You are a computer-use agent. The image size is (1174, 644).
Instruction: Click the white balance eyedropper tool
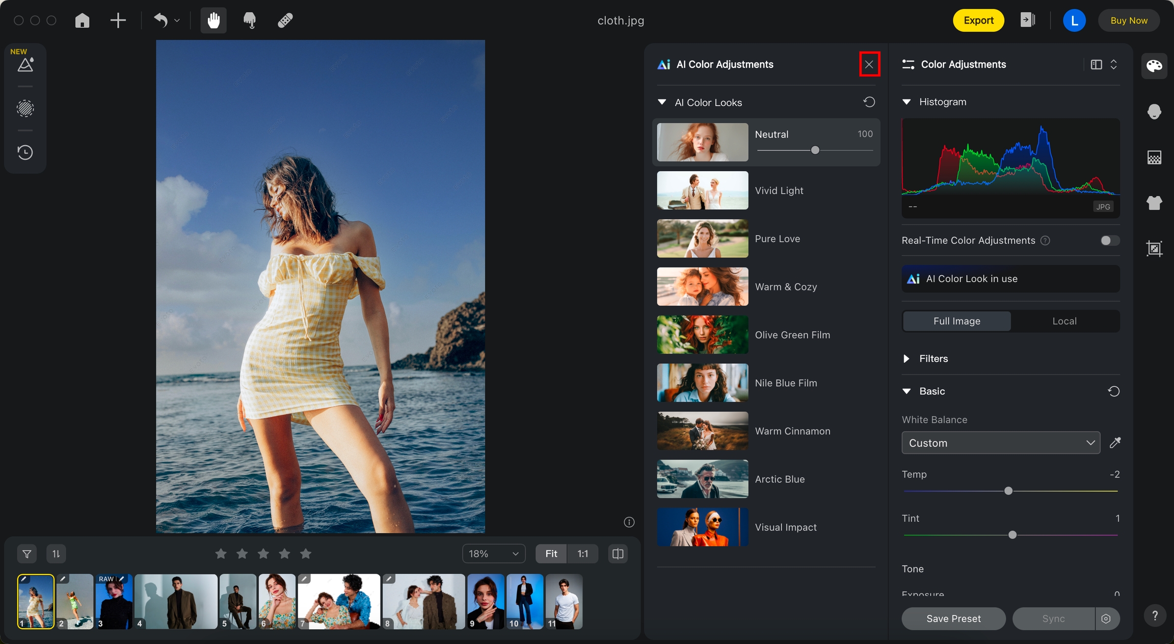1115,443
